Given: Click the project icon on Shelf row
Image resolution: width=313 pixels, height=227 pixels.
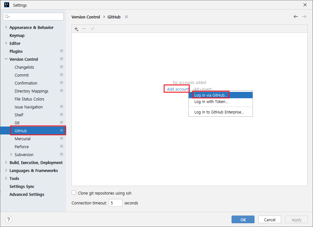Looking at the screenshot, I should pyautogui.click(x=61, y=115).
